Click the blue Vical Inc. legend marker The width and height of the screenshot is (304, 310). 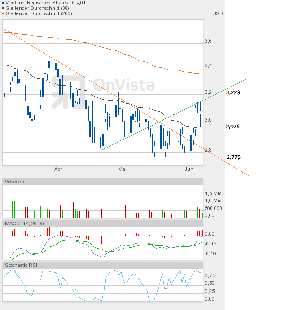[3, 3]
